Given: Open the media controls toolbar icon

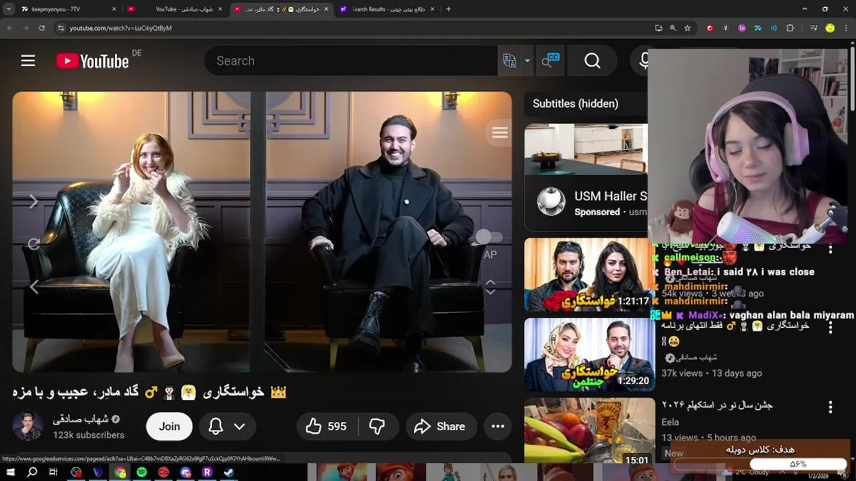Looking at the screenshot, I should pyautogui.click(x=814, y=28).
